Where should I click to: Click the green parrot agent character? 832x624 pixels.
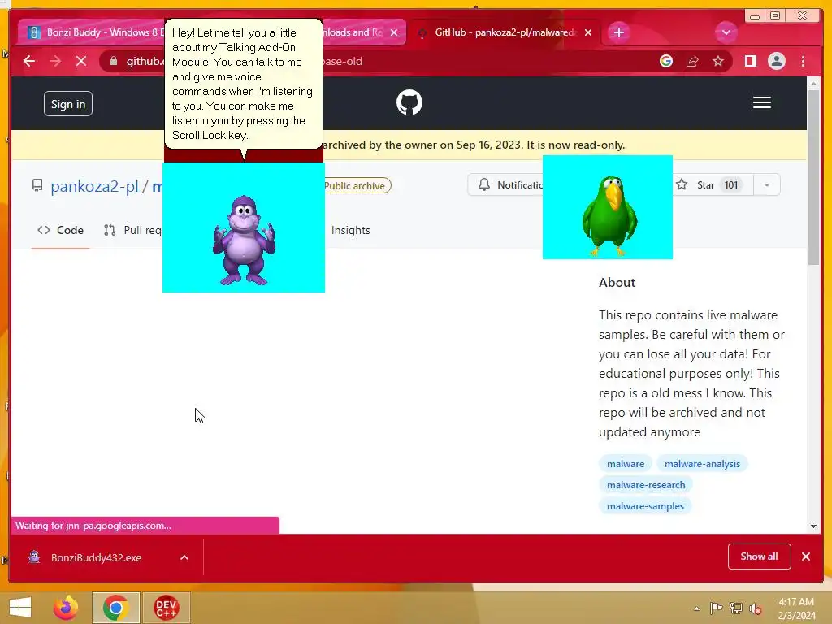coord(609,214)
